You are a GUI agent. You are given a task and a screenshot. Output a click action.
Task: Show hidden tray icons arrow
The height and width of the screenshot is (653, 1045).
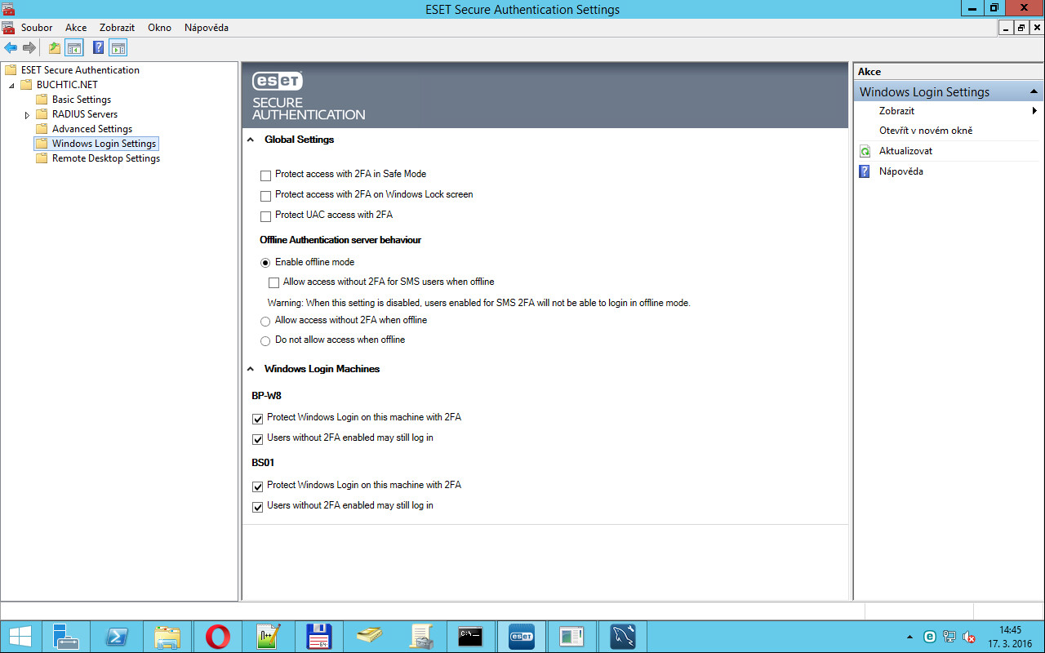[x=909, y=637]
